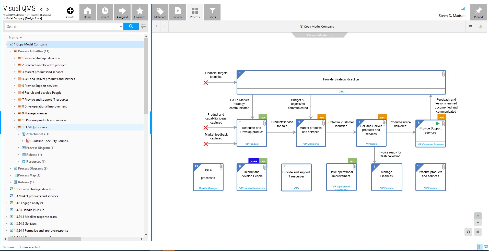489x251 pixels.
Task: Toggle hierarchy view in the top right corner
Action: point(481,26)
